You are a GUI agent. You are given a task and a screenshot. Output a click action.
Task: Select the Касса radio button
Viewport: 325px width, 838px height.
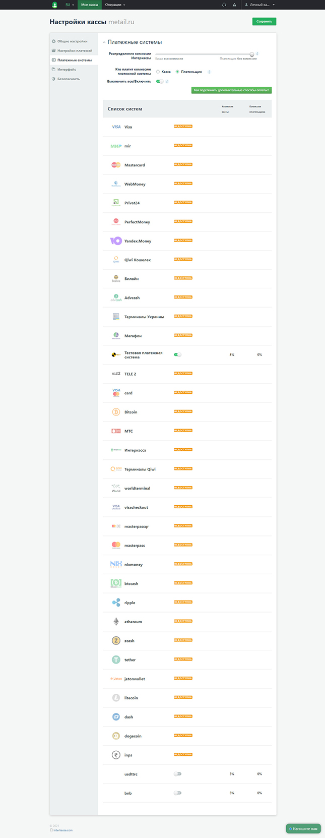pos(158,72)
